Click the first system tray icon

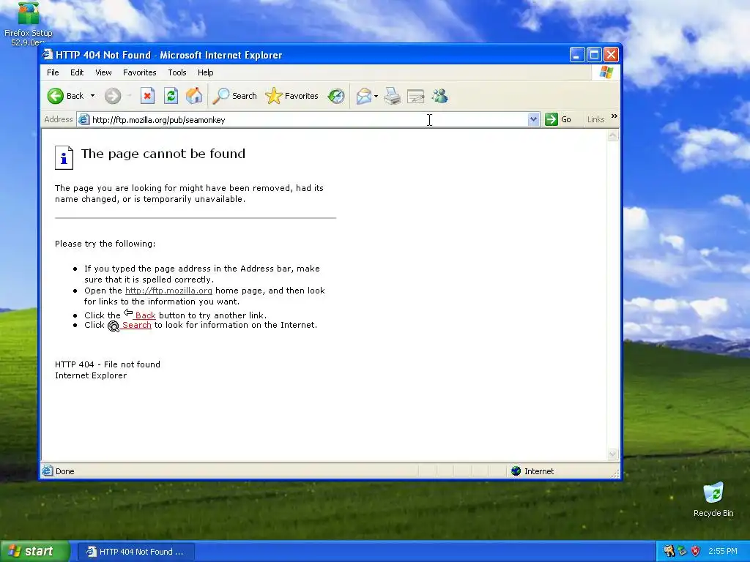669,552
